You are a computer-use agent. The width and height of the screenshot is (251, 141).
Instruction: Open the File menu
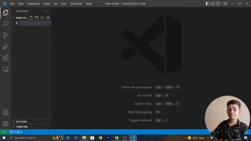(x=12, y=4)
